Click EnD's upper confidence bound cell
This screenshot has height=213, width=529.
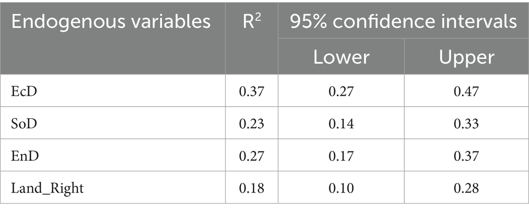click(466, 157)
